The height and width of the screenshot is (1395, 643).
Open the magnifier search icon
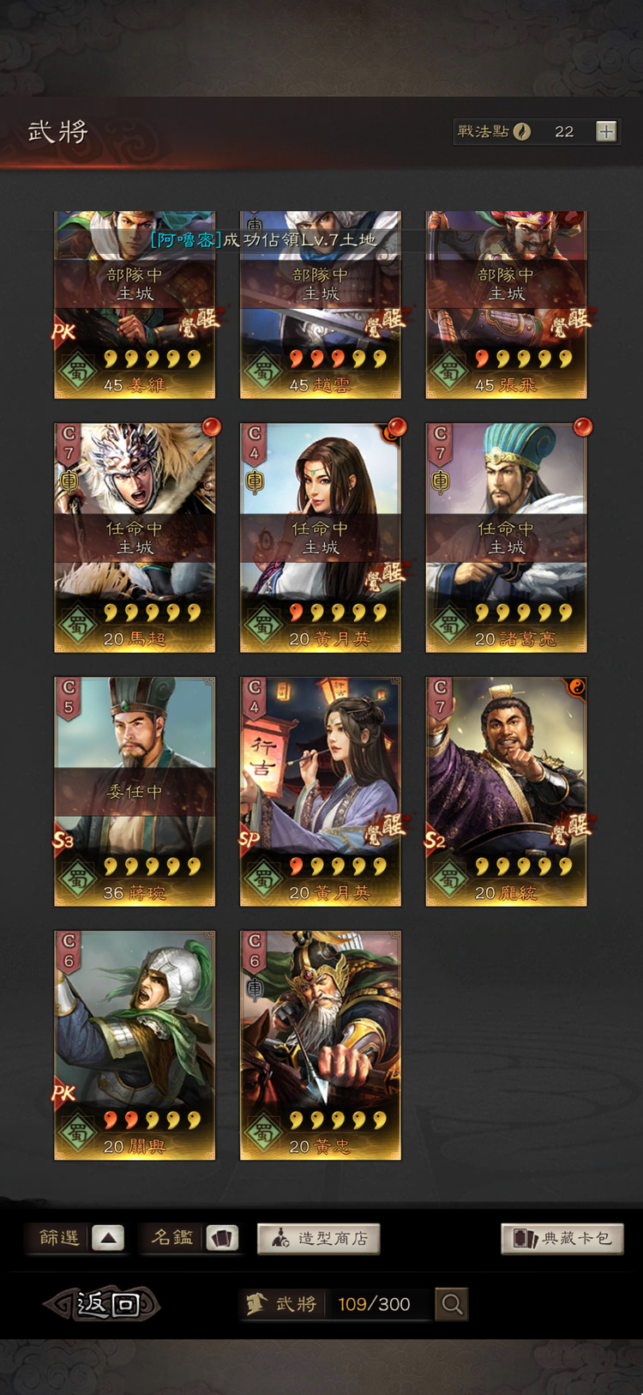point(452,1304)
